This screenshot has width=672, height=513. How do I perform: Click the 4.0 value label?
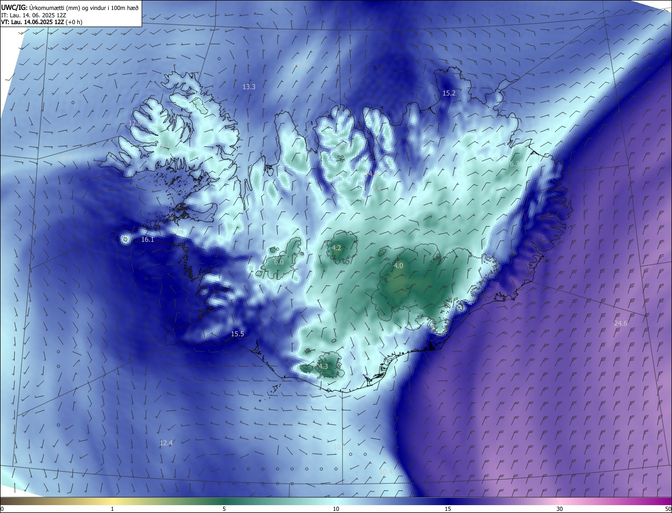point(398,266)
